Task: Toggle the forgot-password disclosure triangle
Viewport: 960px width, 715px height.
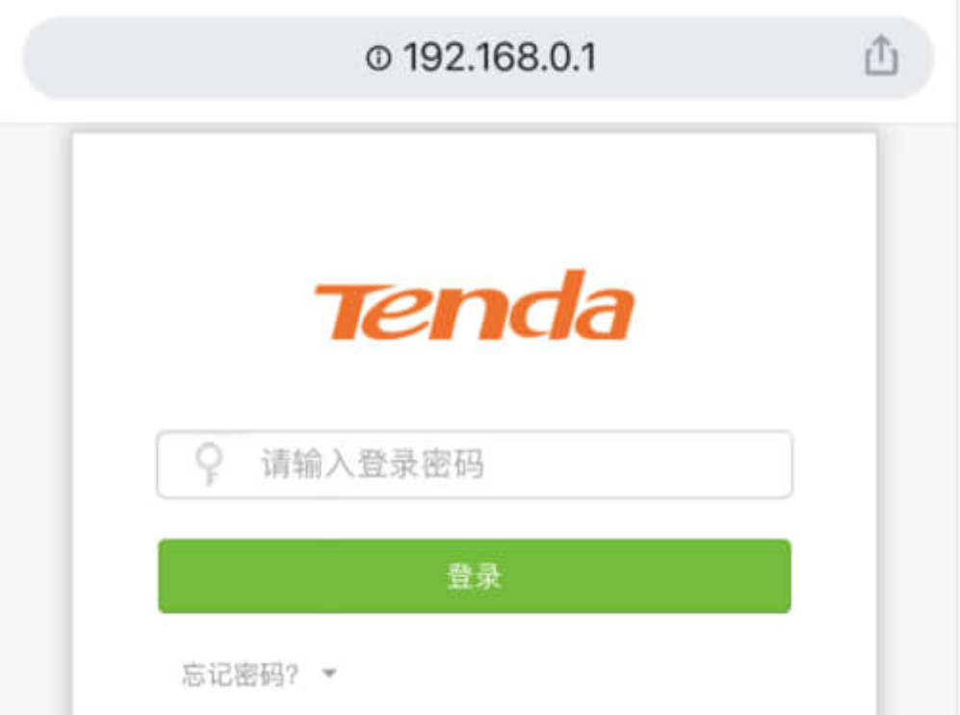Action: [329, 674]
